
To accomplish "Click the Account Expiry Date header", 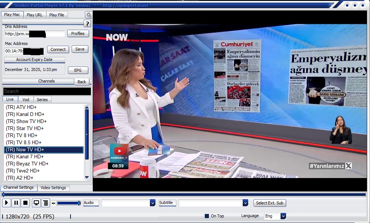I will pos(35,60).
